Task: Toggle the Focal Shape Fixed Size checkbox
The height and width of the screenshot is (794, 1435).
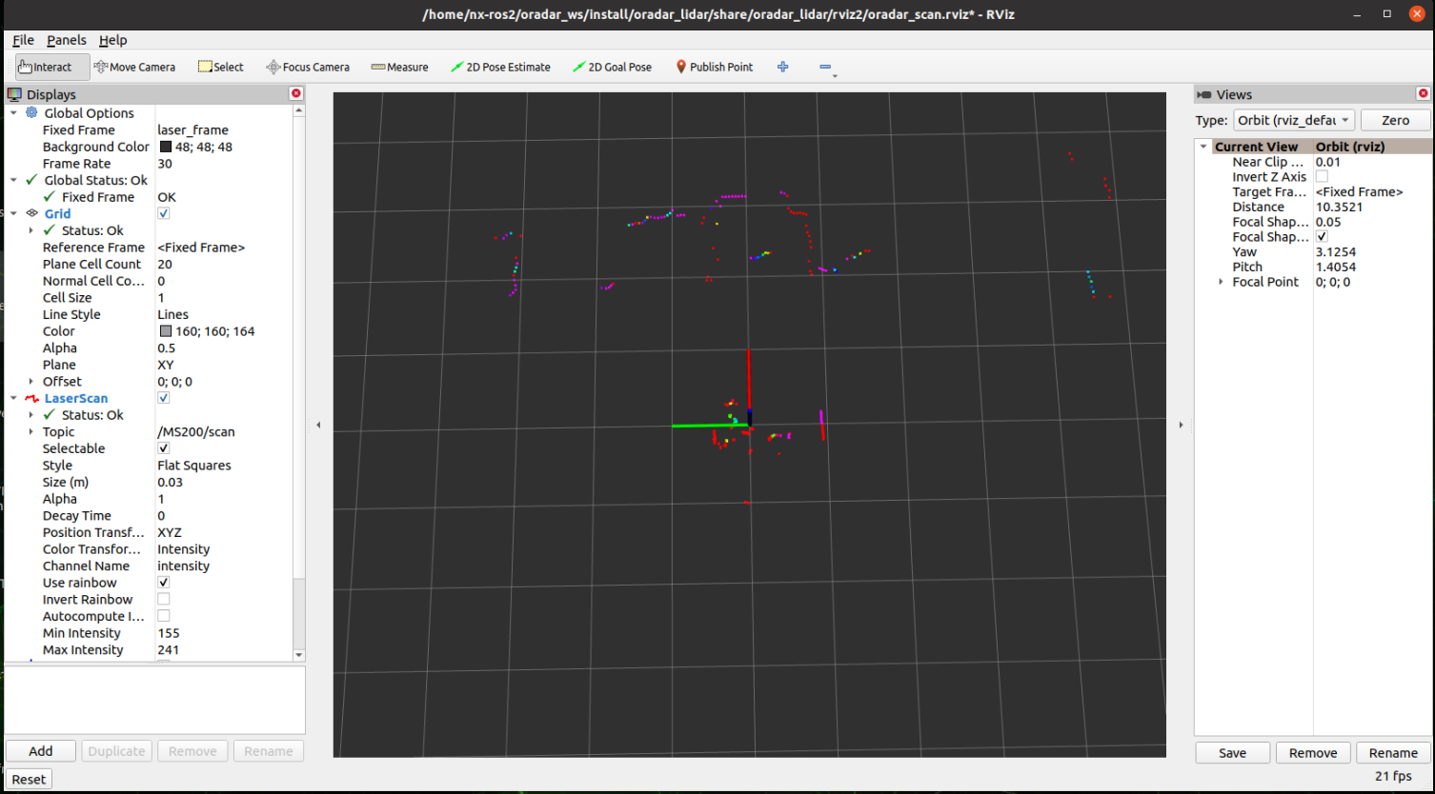Action: pyautogui.click(x=1322, y=236)
